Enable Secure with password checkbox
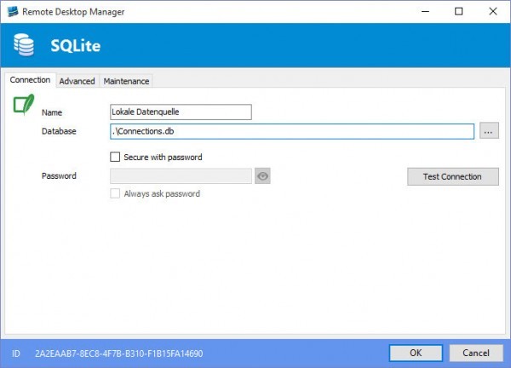511x368 pixels. tap(115, 157)
